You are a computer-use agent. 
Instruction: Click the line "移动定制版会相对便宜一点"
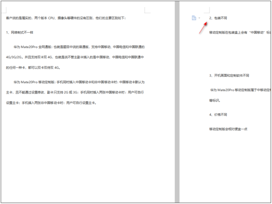228,129
